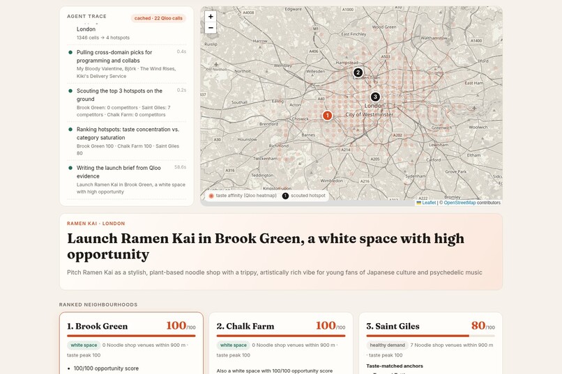Click the Ukrainian flag icon beside Leaflet

pyautogui.click(x=418, y=203)
